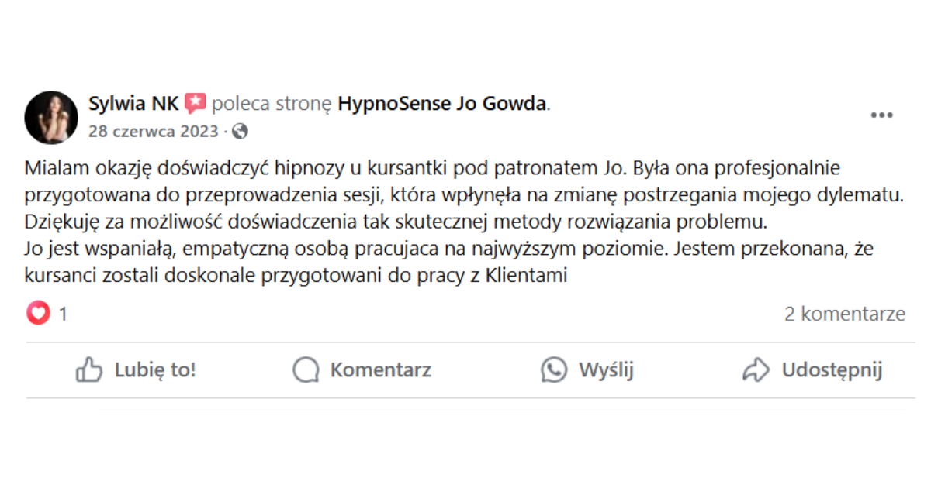Click the globe public audience icon
This screenshot has width=931, height=488.
(240, 132)
